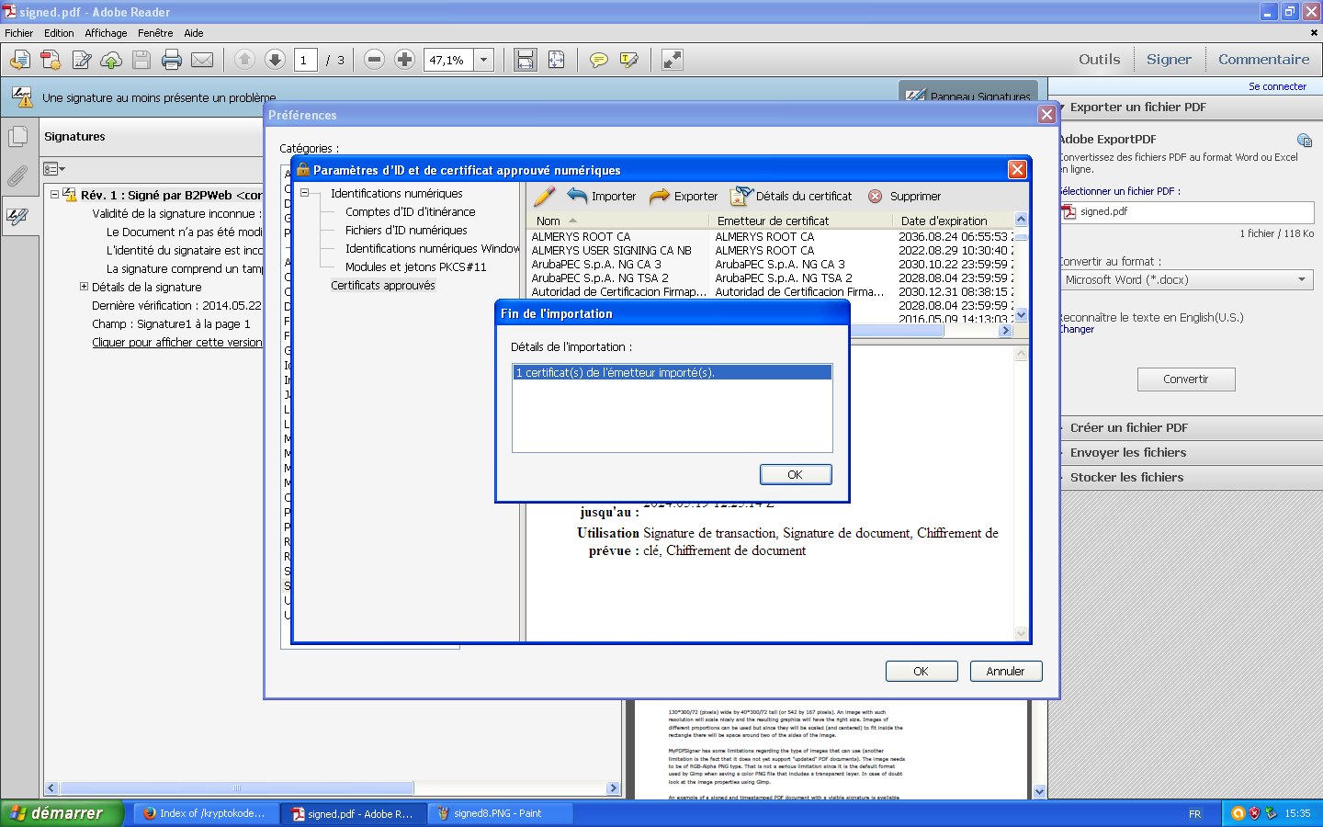
Task: Click the Importer certificate icon
Action: click(577, 196)
